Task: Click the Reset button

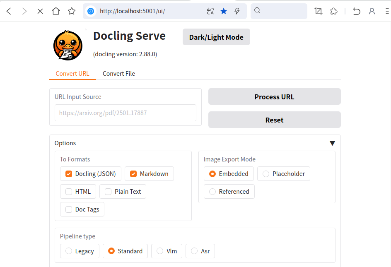Action: 274,120
